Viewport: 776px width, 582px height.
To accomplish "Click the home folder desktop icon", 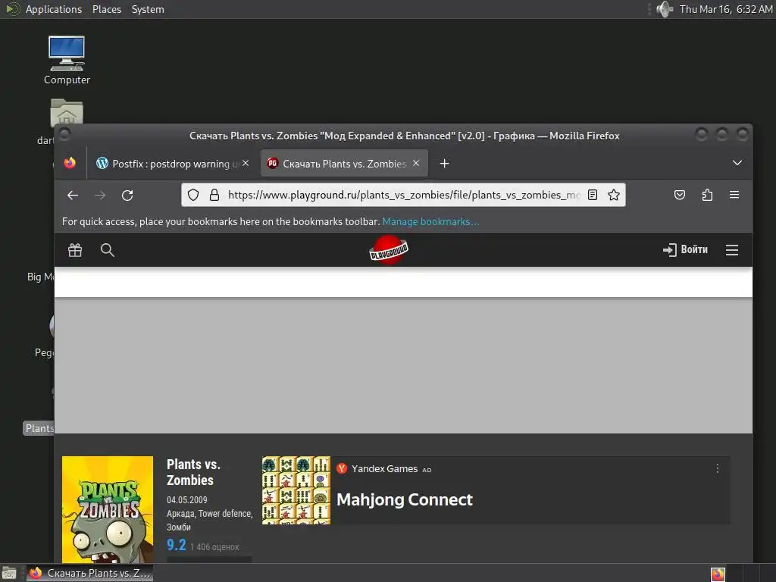I will 67,113.
